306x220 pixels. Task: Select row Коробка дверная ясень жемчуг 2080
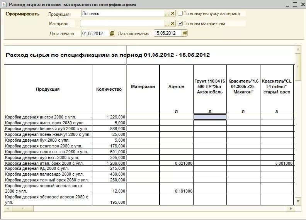48,134
